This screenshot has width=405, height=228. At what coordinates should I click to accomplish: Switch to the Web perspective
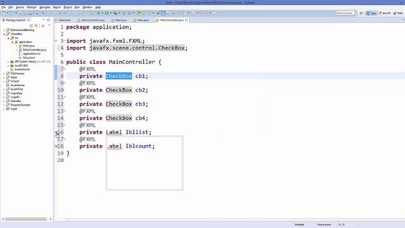(398, 13)
